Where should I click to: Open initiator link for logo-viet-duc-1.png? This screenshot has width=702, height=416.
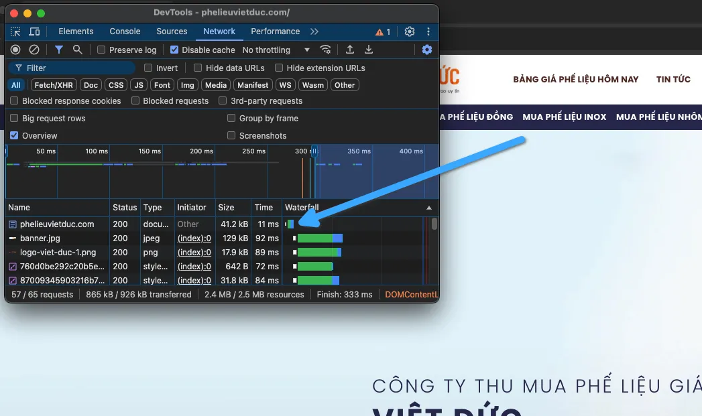click(x=194, y=253)
